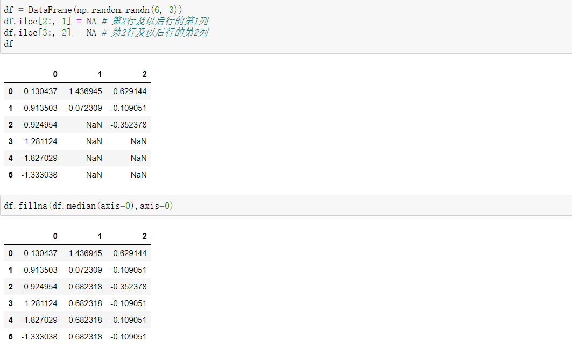The width and height of the screenshot is (572, 354).
Task: Click -0.109051 in row 4 of fillna table
Action: pos(129,320)
